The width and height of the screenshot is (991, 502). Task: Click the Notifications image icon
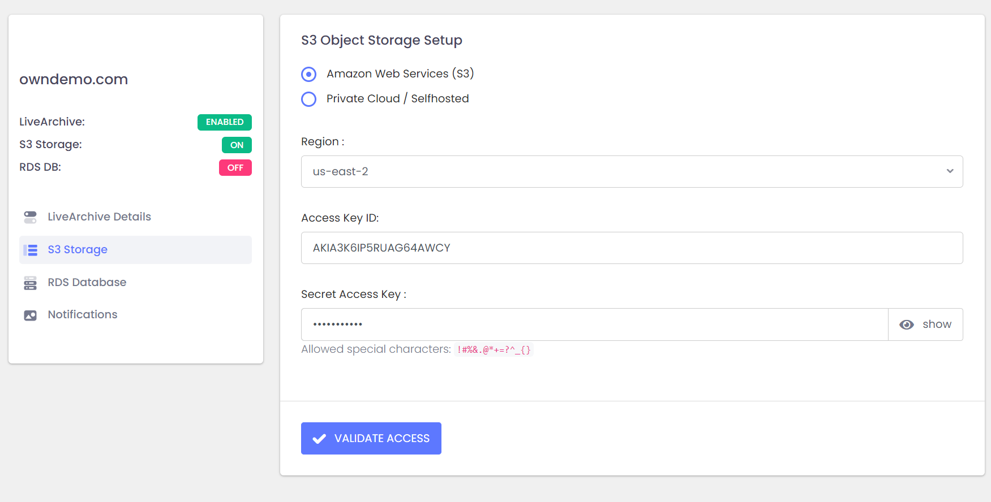pyautogui.click(x=30, y=315)
